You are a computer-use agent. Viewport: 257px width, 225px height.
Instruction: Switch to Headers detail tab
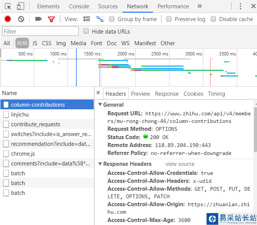(116, 94)
